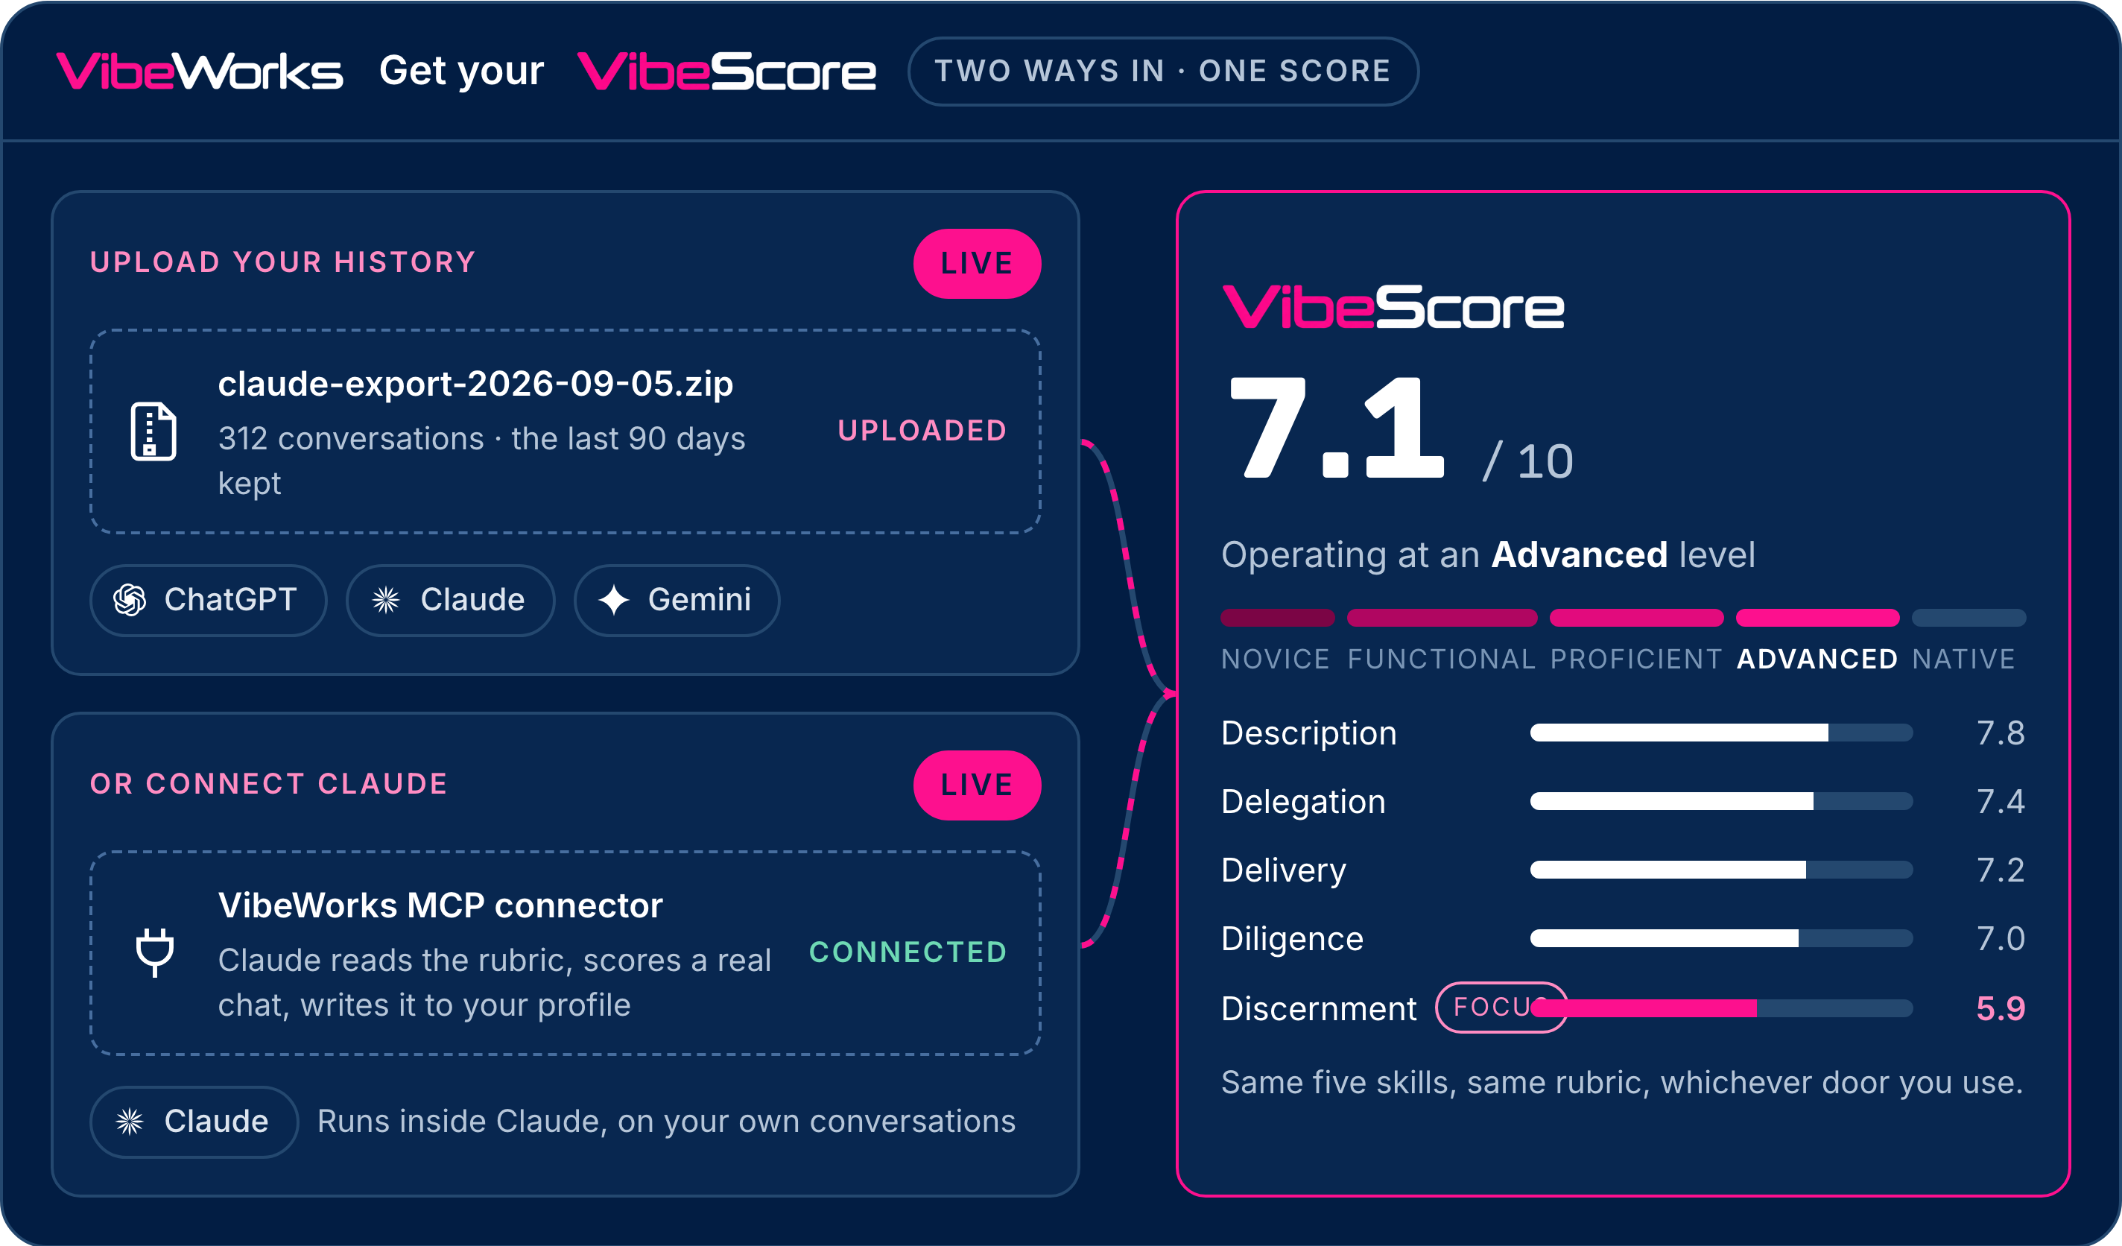Click the Claude chip in connect section
The image size is (2122, 1246).
pyautogui.click(x=194, y=1122)
